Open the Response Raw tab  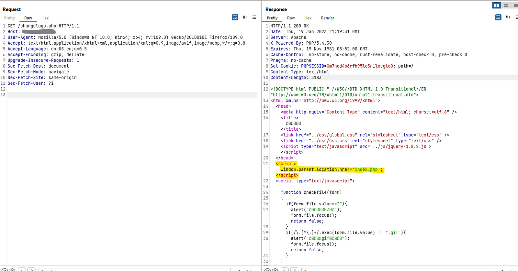coord(291,18)
